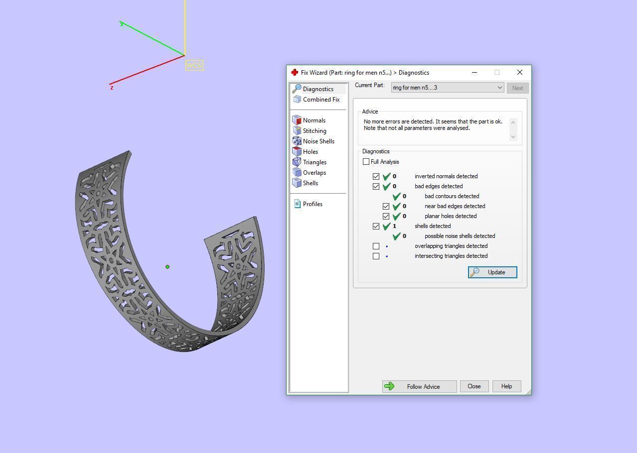Switch to Combined Fix page
Screen dimensions: 637x453
tap(321, 99)
